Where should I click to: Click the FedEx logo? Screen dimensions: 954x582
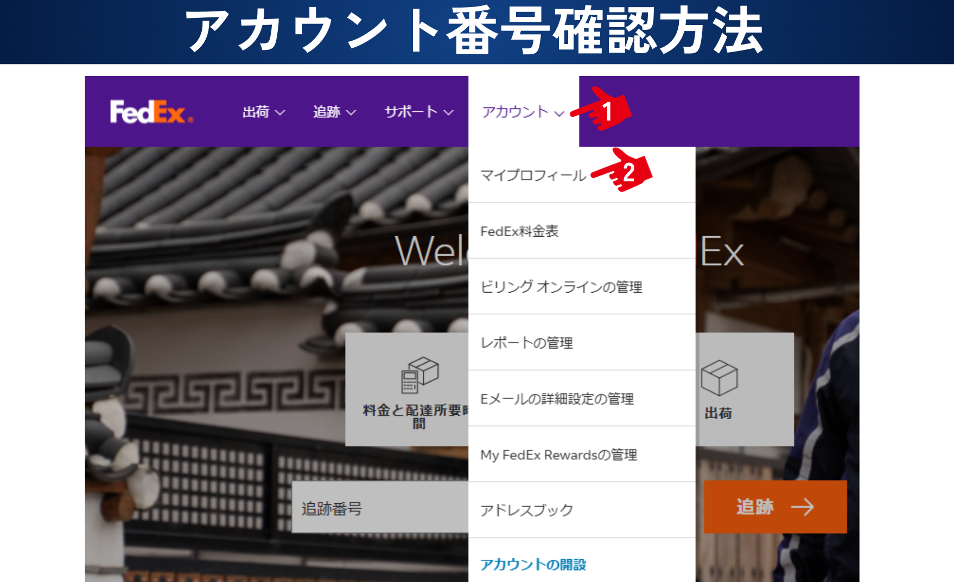[x=151, y=112]
